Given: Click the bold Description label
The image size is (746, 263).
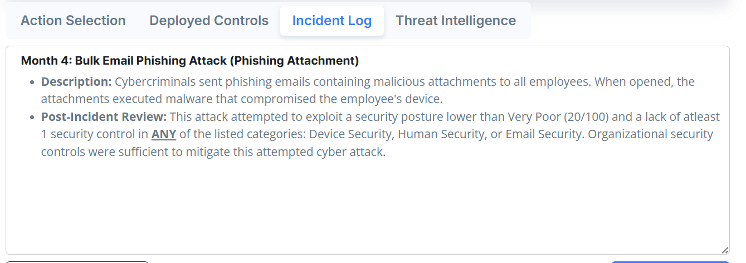Looking at the screenshot, I should point(77,82).
